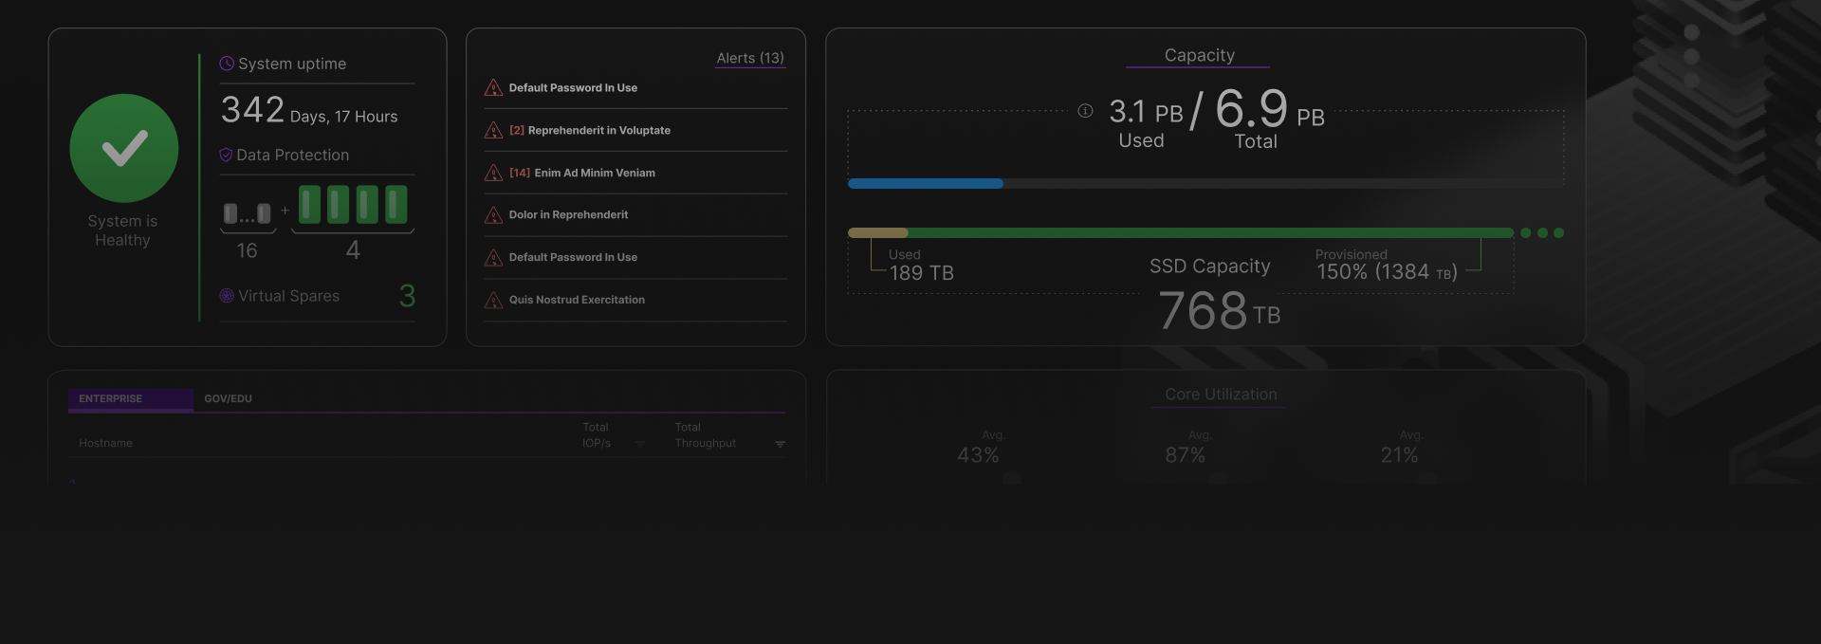Image resolution: width=1821 pixels, height=644 pixels.
Task: Select the gray drive icons above 16
Action: click(x=248, y=213)
